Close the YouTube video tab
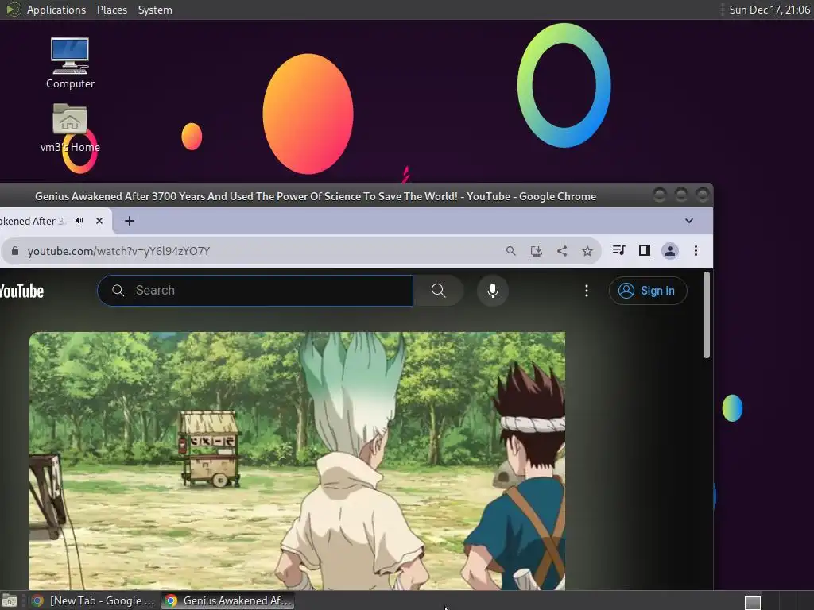 pyautogui.click(x=99, y=221)
